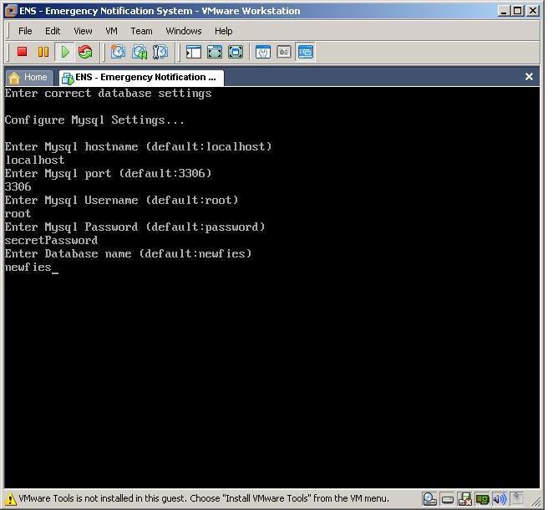Image resolution: width=558 pixels, height=510 pixels.
Task: Click the 'Enter Mysql Username (default:root)' line
Action: point(121,201)
